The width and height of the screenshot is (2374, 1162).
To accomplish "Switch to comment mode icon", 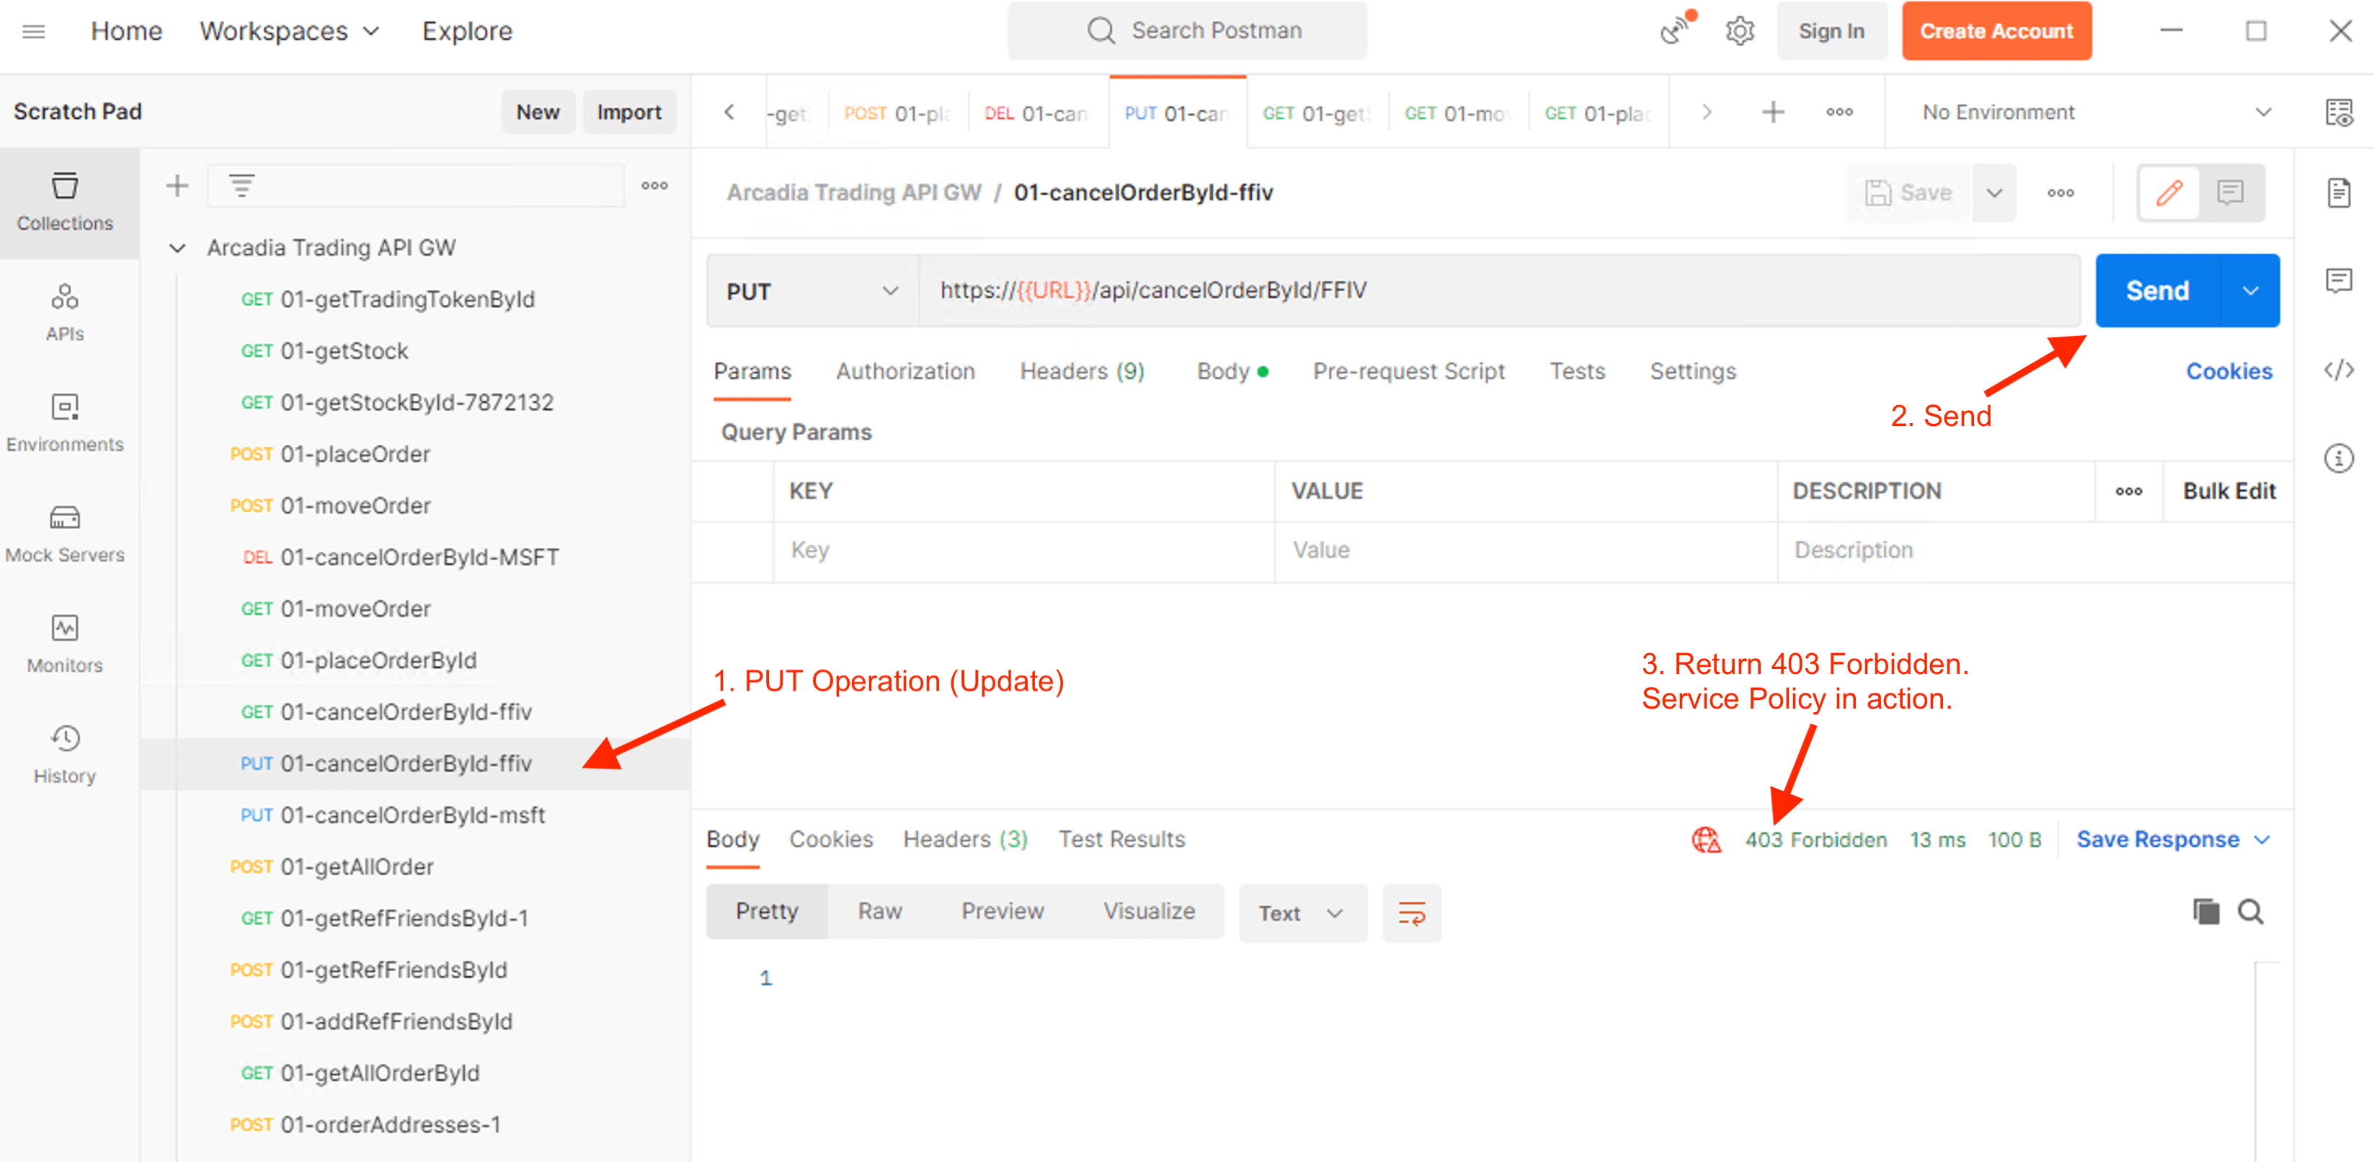I will 2231,192.
